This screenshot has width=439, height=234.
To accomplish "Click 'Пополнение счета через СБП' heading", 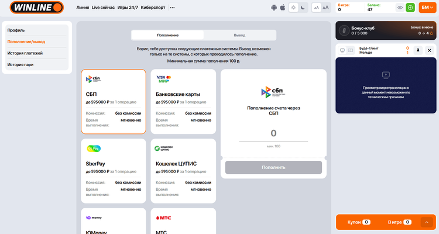I will (x=273, y=111).
